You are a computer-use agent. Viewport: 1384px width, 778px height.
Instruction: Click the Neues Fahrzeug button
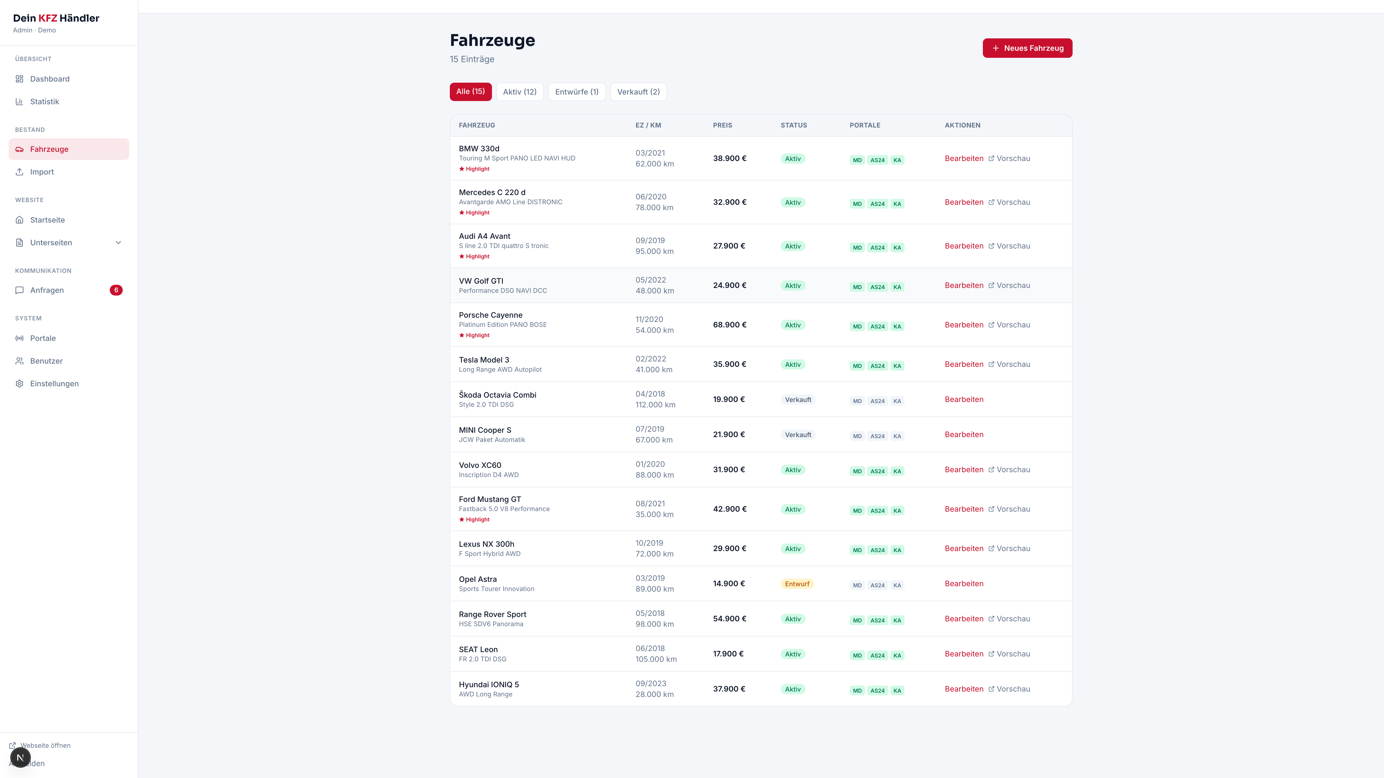(x=1027, y=48)
